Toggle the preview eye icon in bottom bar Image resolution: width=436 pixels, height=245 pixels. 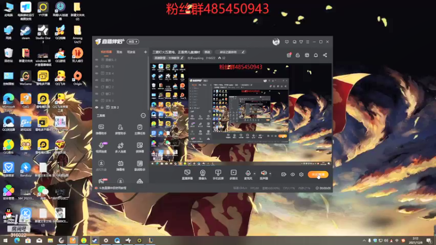(293, 174)
